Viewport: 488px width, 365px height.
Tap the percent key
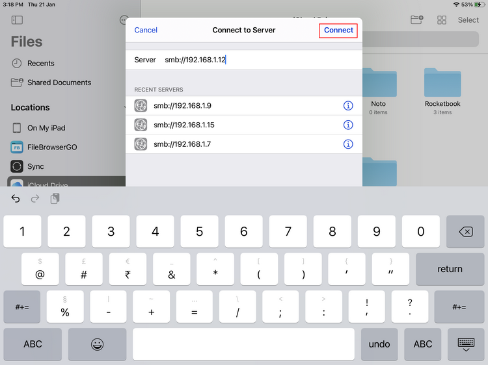tap(65, 307)
